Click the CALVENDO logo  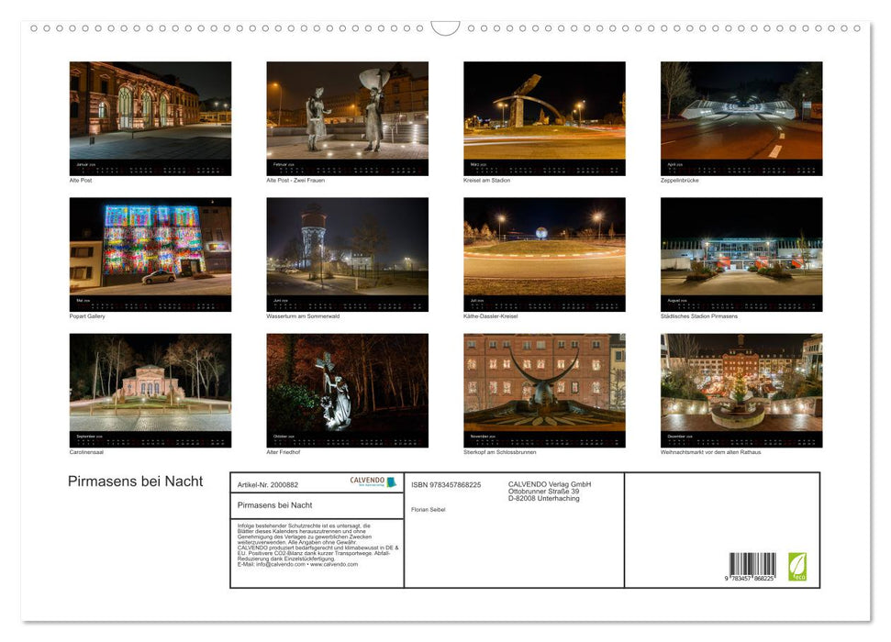(x=373, y=481)
